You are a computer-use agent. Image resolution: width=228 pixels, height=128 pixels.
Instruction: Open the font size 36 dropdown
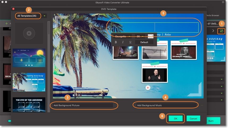click(x=140, y=36)
